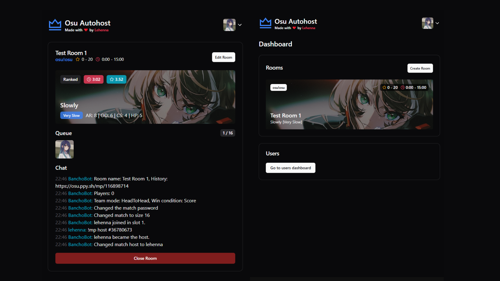This screenshot has width=500, height=281.
Task: Click chat message 'lehenna joined in slot 1.'
Action: tap(120, 222)
